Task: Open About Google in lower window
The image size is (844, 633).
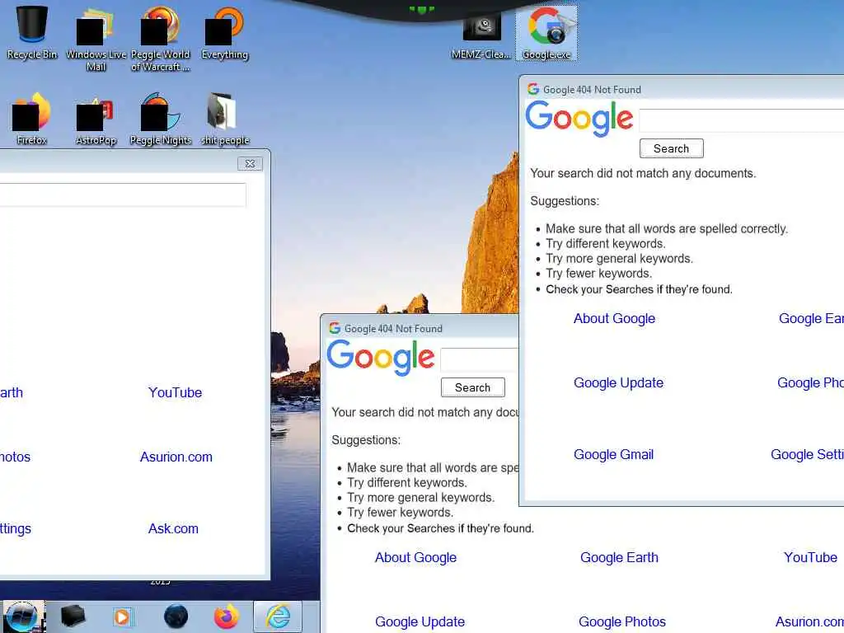Action: [x=415, y=558]
